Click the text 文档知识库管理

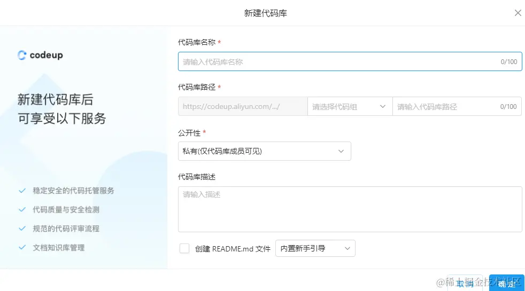point(59,248)
